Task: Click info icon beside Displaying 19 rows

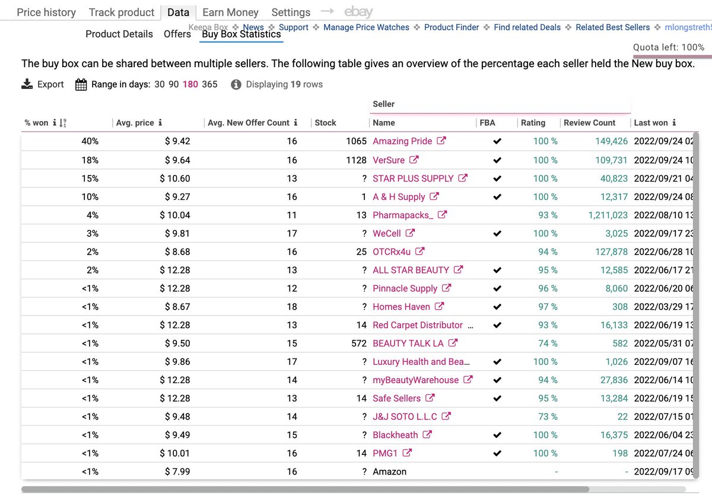Action: click(x=236, y=84)
